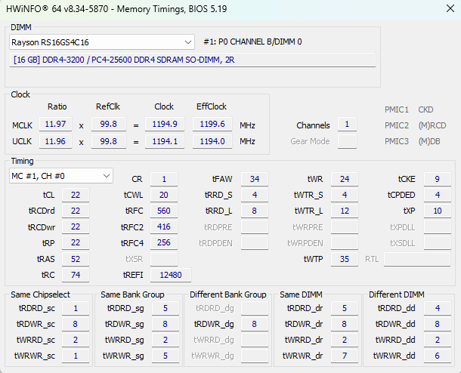This screenshot has height=373, width=461.
Task: Click the PMIC1 label
Action: tap(397, 109)
